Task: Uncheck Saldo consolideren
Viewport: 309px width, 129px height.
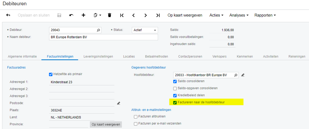Action: (x=175, y=81)
